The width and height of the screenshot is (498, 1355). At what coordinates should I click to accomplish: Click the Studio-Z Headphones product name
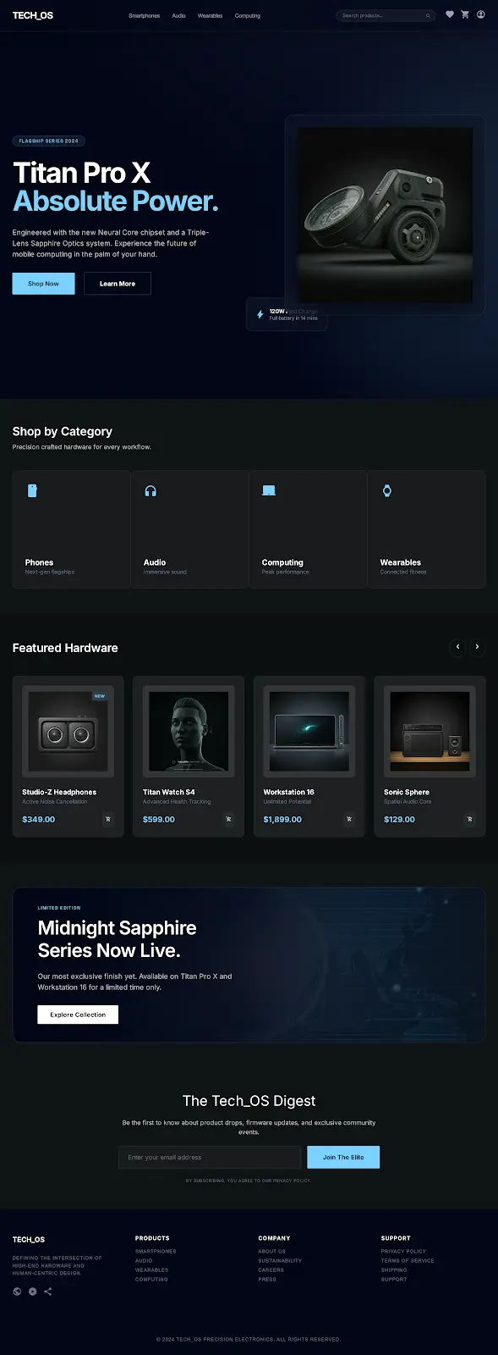[x=59, y=792]
